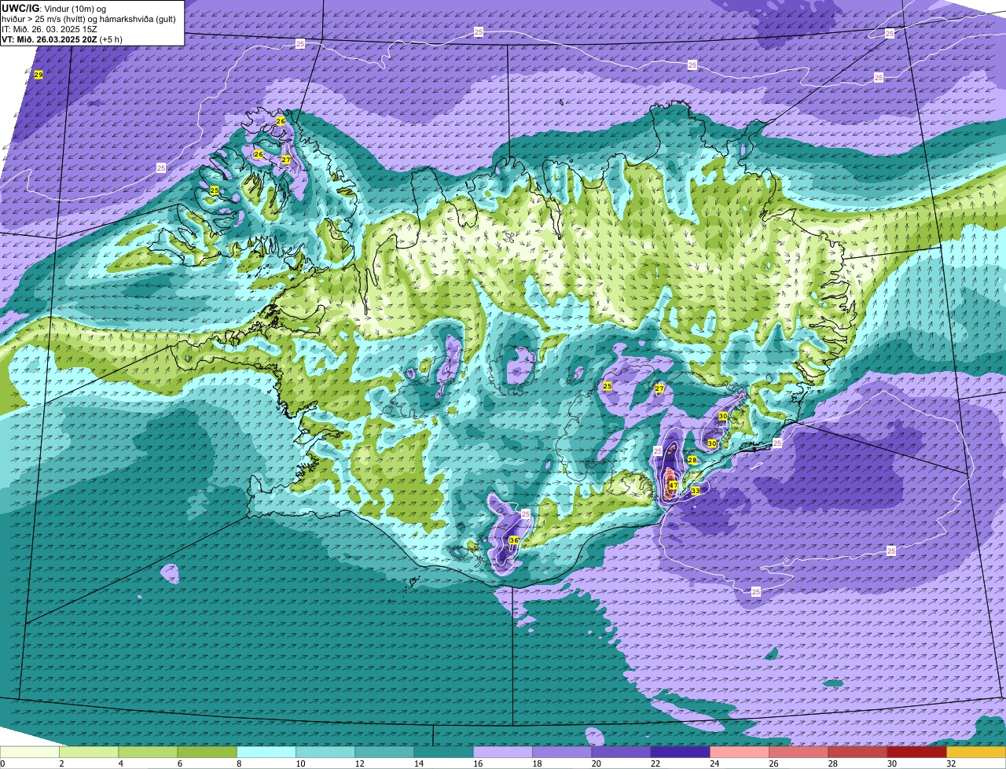
Task: Select the olive green 6–8 legend swatch
Action: (207, 752)
